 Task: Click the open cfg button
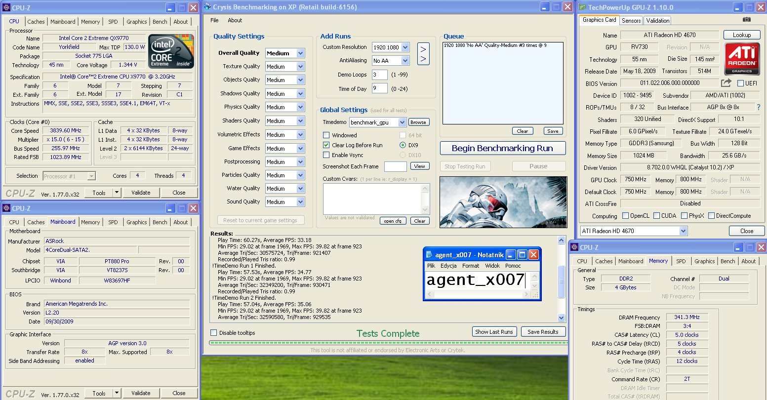click(x=393, y=221)
